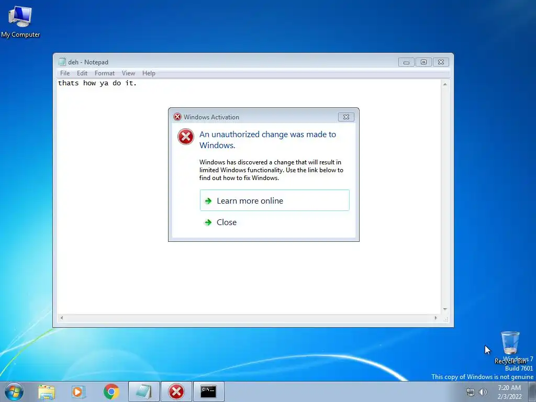This screenshot has height=402, width=536.
Task: Open Notepad Format menu
Action: pyautogui.click(x=105, y=73)
